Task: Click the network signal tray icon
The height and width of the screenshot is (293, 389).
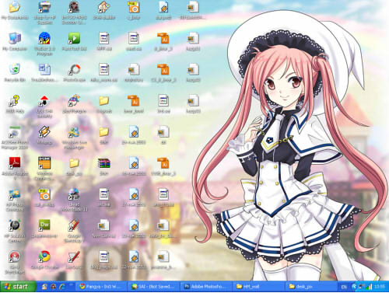Action: click(370, 287)
